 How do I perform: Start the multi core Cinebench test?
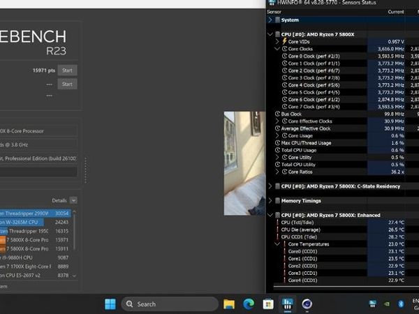(x=67, y=70)
